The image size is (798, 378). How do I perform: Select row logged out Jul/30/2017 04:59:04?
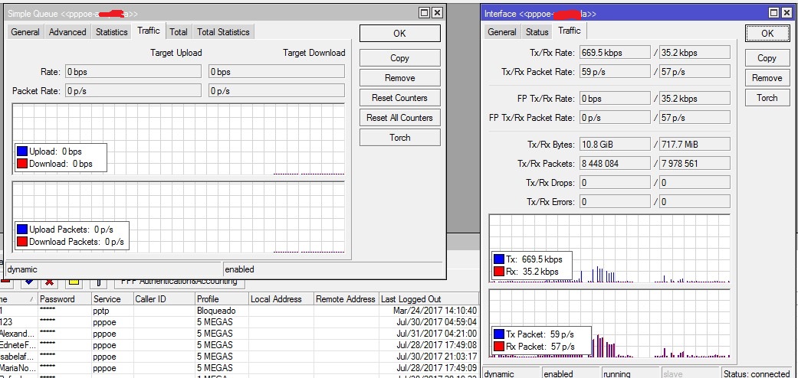pos(239,322)
